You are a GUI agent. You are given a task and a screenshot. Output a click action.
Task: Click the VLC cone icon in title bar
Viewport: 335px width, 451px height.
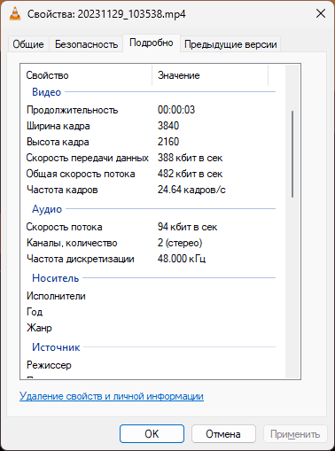[15, 13]
